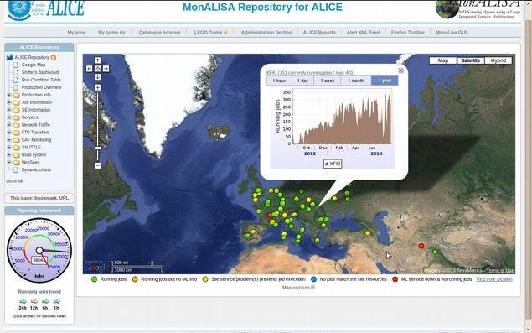Zoom in the map with plus button

pyautogui.click(x=97, y=88)
